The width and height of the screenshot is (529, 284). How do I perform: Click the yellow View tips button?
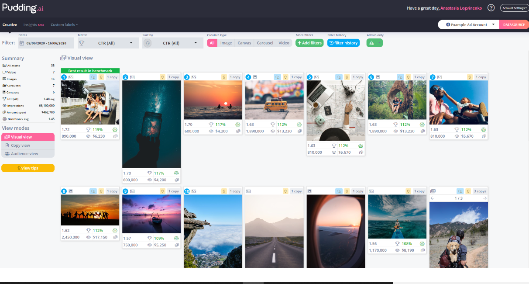28,168
